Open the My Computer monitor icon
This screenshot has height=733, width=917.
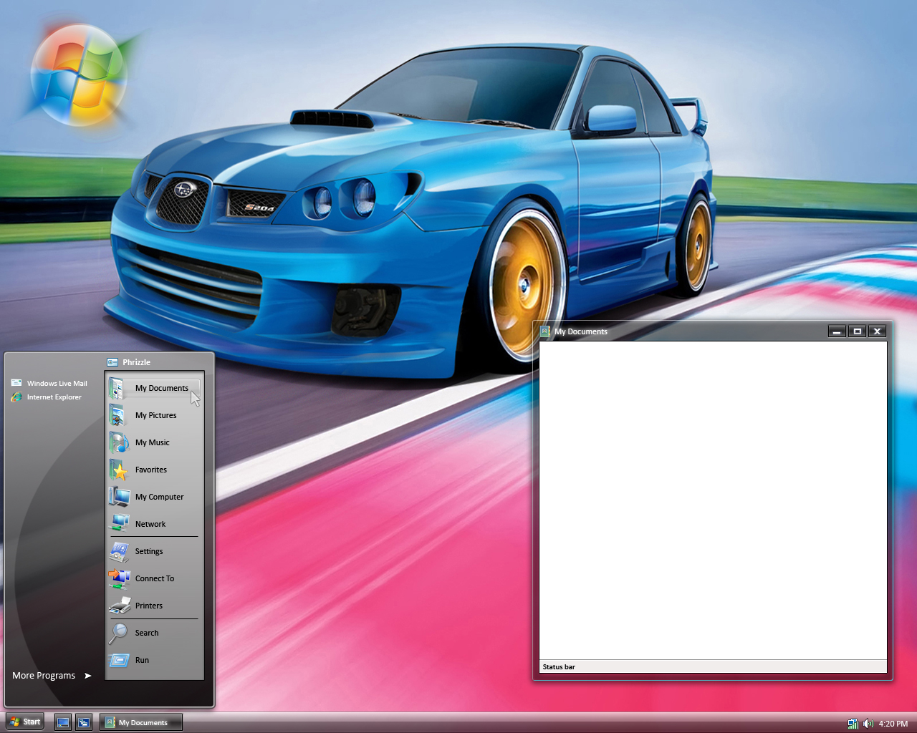pos(119,497)
